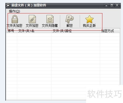Click the 序号 column header
The width and height of the screenshot is (123, 103).
(12, 31)
